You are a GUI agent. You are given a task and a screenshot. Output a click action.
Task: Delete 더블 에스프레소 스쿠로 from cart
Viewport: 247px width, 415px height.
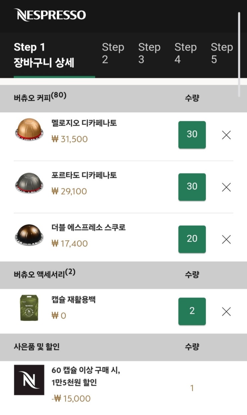pos(226,239)
